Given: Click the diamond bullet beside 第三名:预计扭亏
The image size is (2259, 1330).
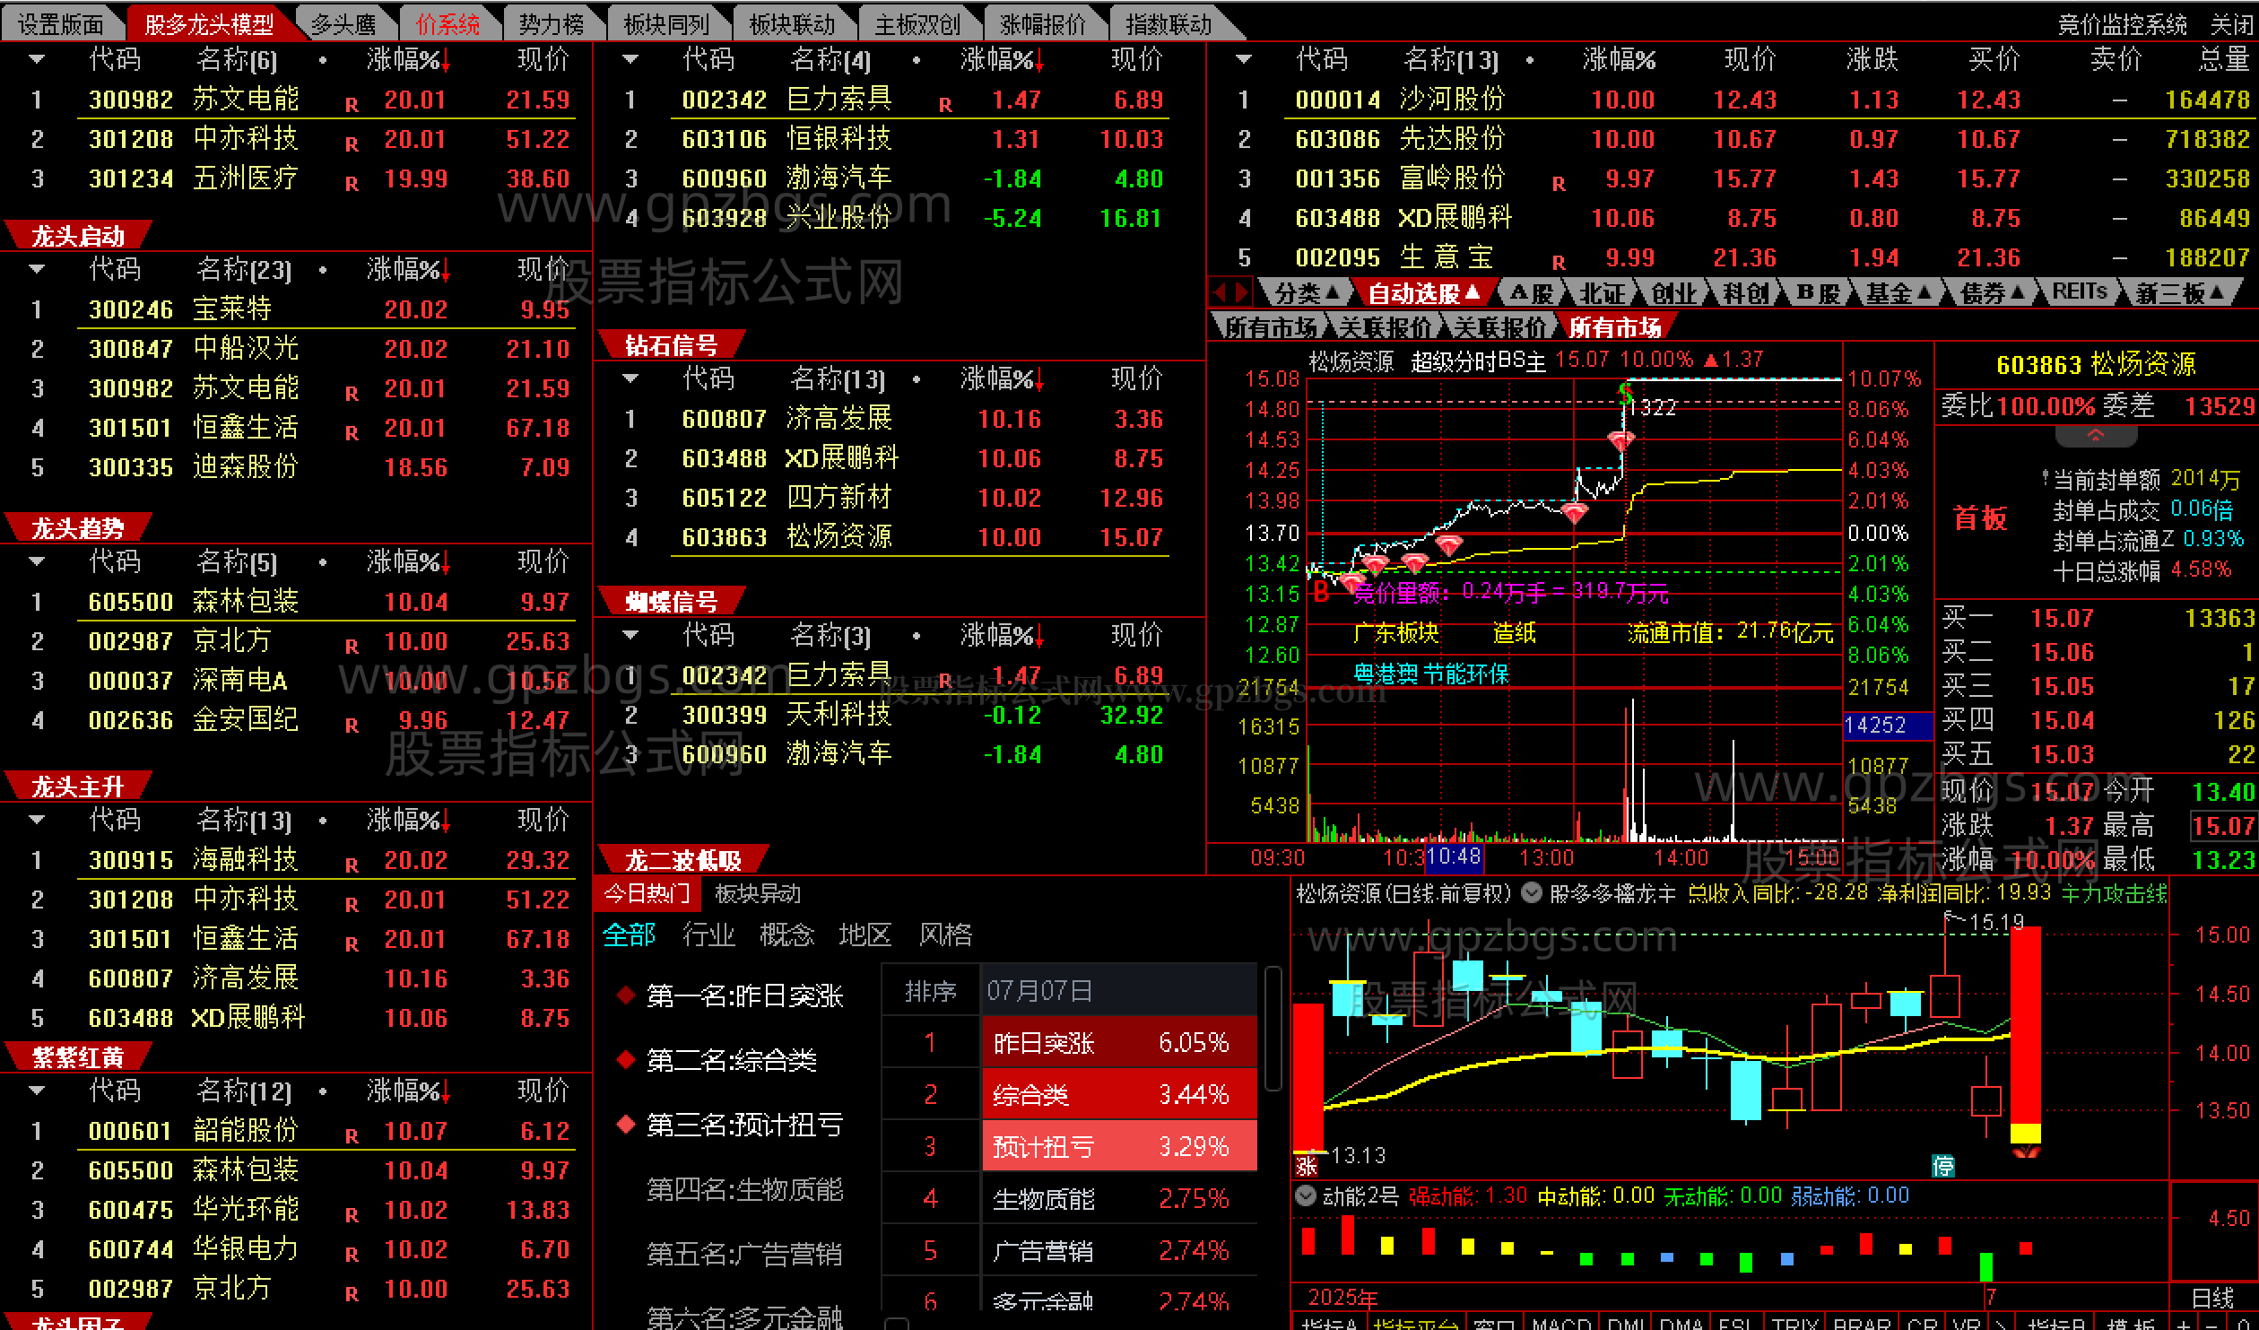Looking at the screenshot, I should coord(626,1125).
